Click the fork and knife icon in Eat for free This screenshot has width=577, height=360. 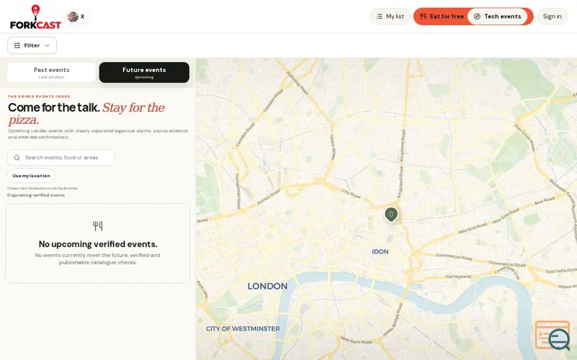click(423, 17)
